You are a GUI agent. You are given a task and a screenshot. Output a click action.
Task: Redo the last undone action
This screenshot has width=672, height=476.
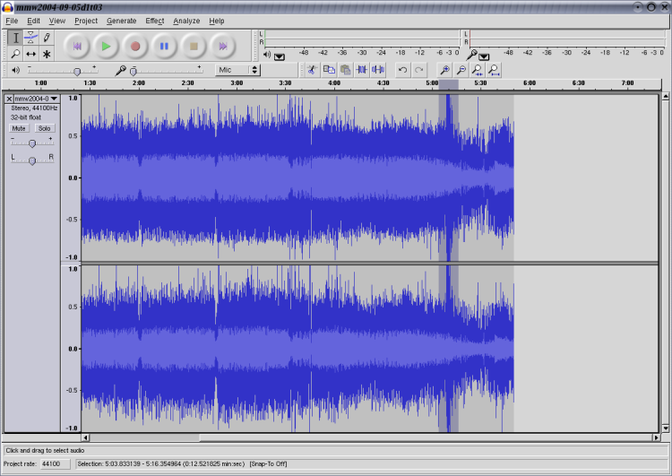point(418,69)
